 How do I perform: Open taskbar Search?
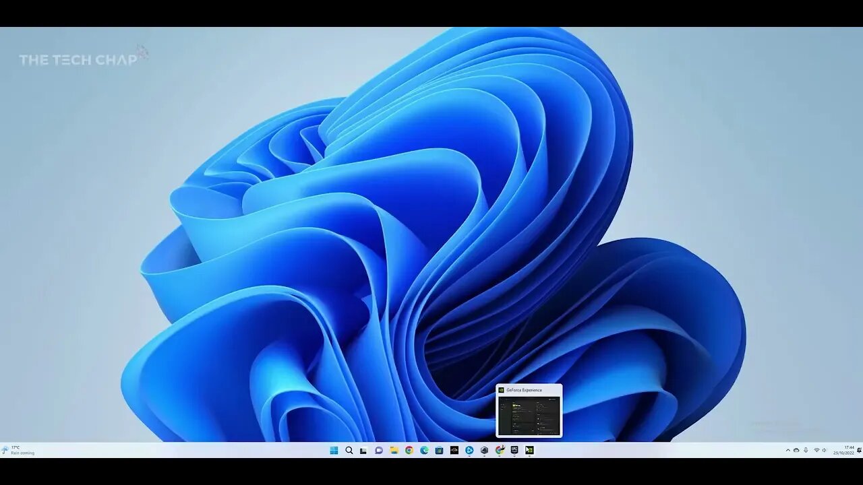click(x=349, y=450)
